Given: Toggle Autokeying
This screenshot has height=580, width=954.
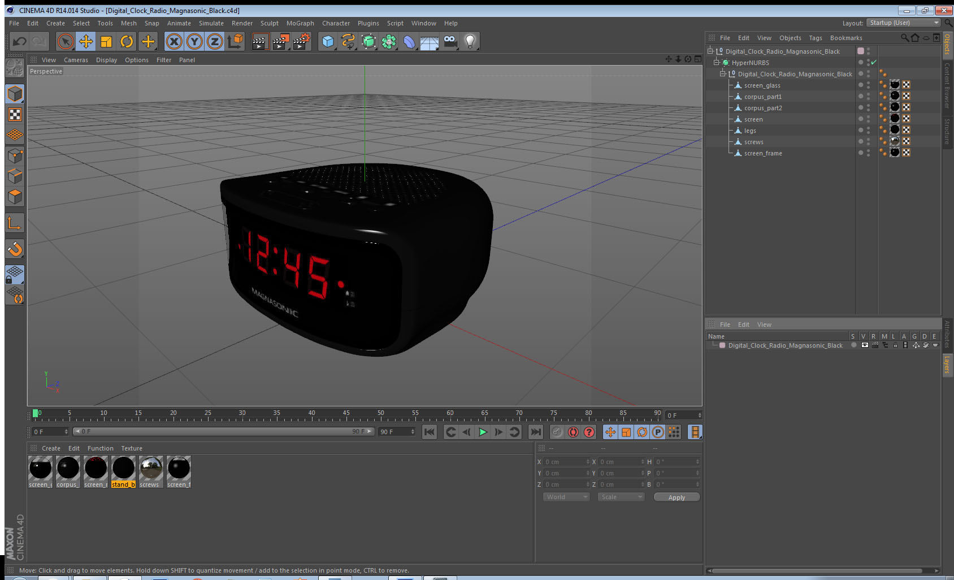Looking at the screenshot, I should [x=573, y=432].
